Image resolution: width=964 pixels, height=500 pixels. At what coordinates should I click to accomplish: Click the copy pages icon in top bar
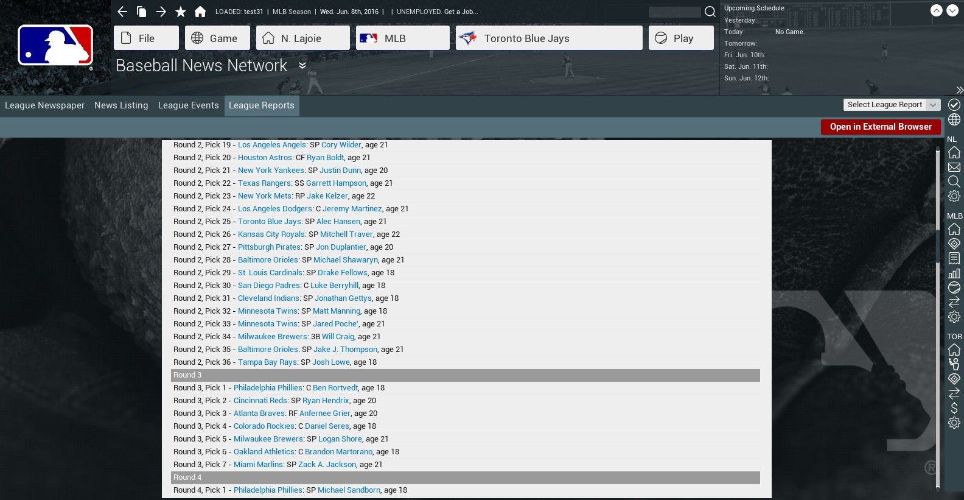coord(142,12)
